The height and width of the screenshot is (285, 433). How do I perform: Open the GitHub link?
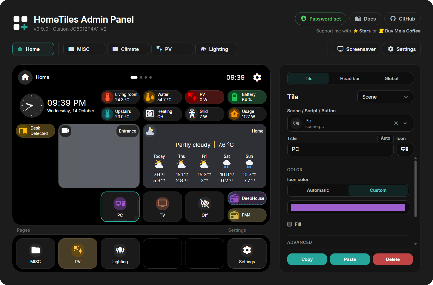tap(403, 19)
